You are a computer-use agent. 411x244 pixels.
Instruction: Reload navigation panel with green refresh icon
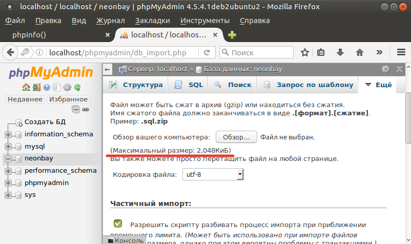point(77,87)
